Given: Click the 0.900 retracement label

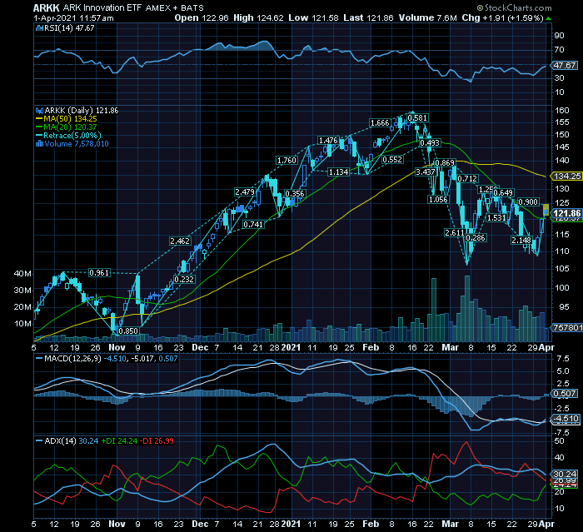Looking at the screenshot, I should click(528, 201).
